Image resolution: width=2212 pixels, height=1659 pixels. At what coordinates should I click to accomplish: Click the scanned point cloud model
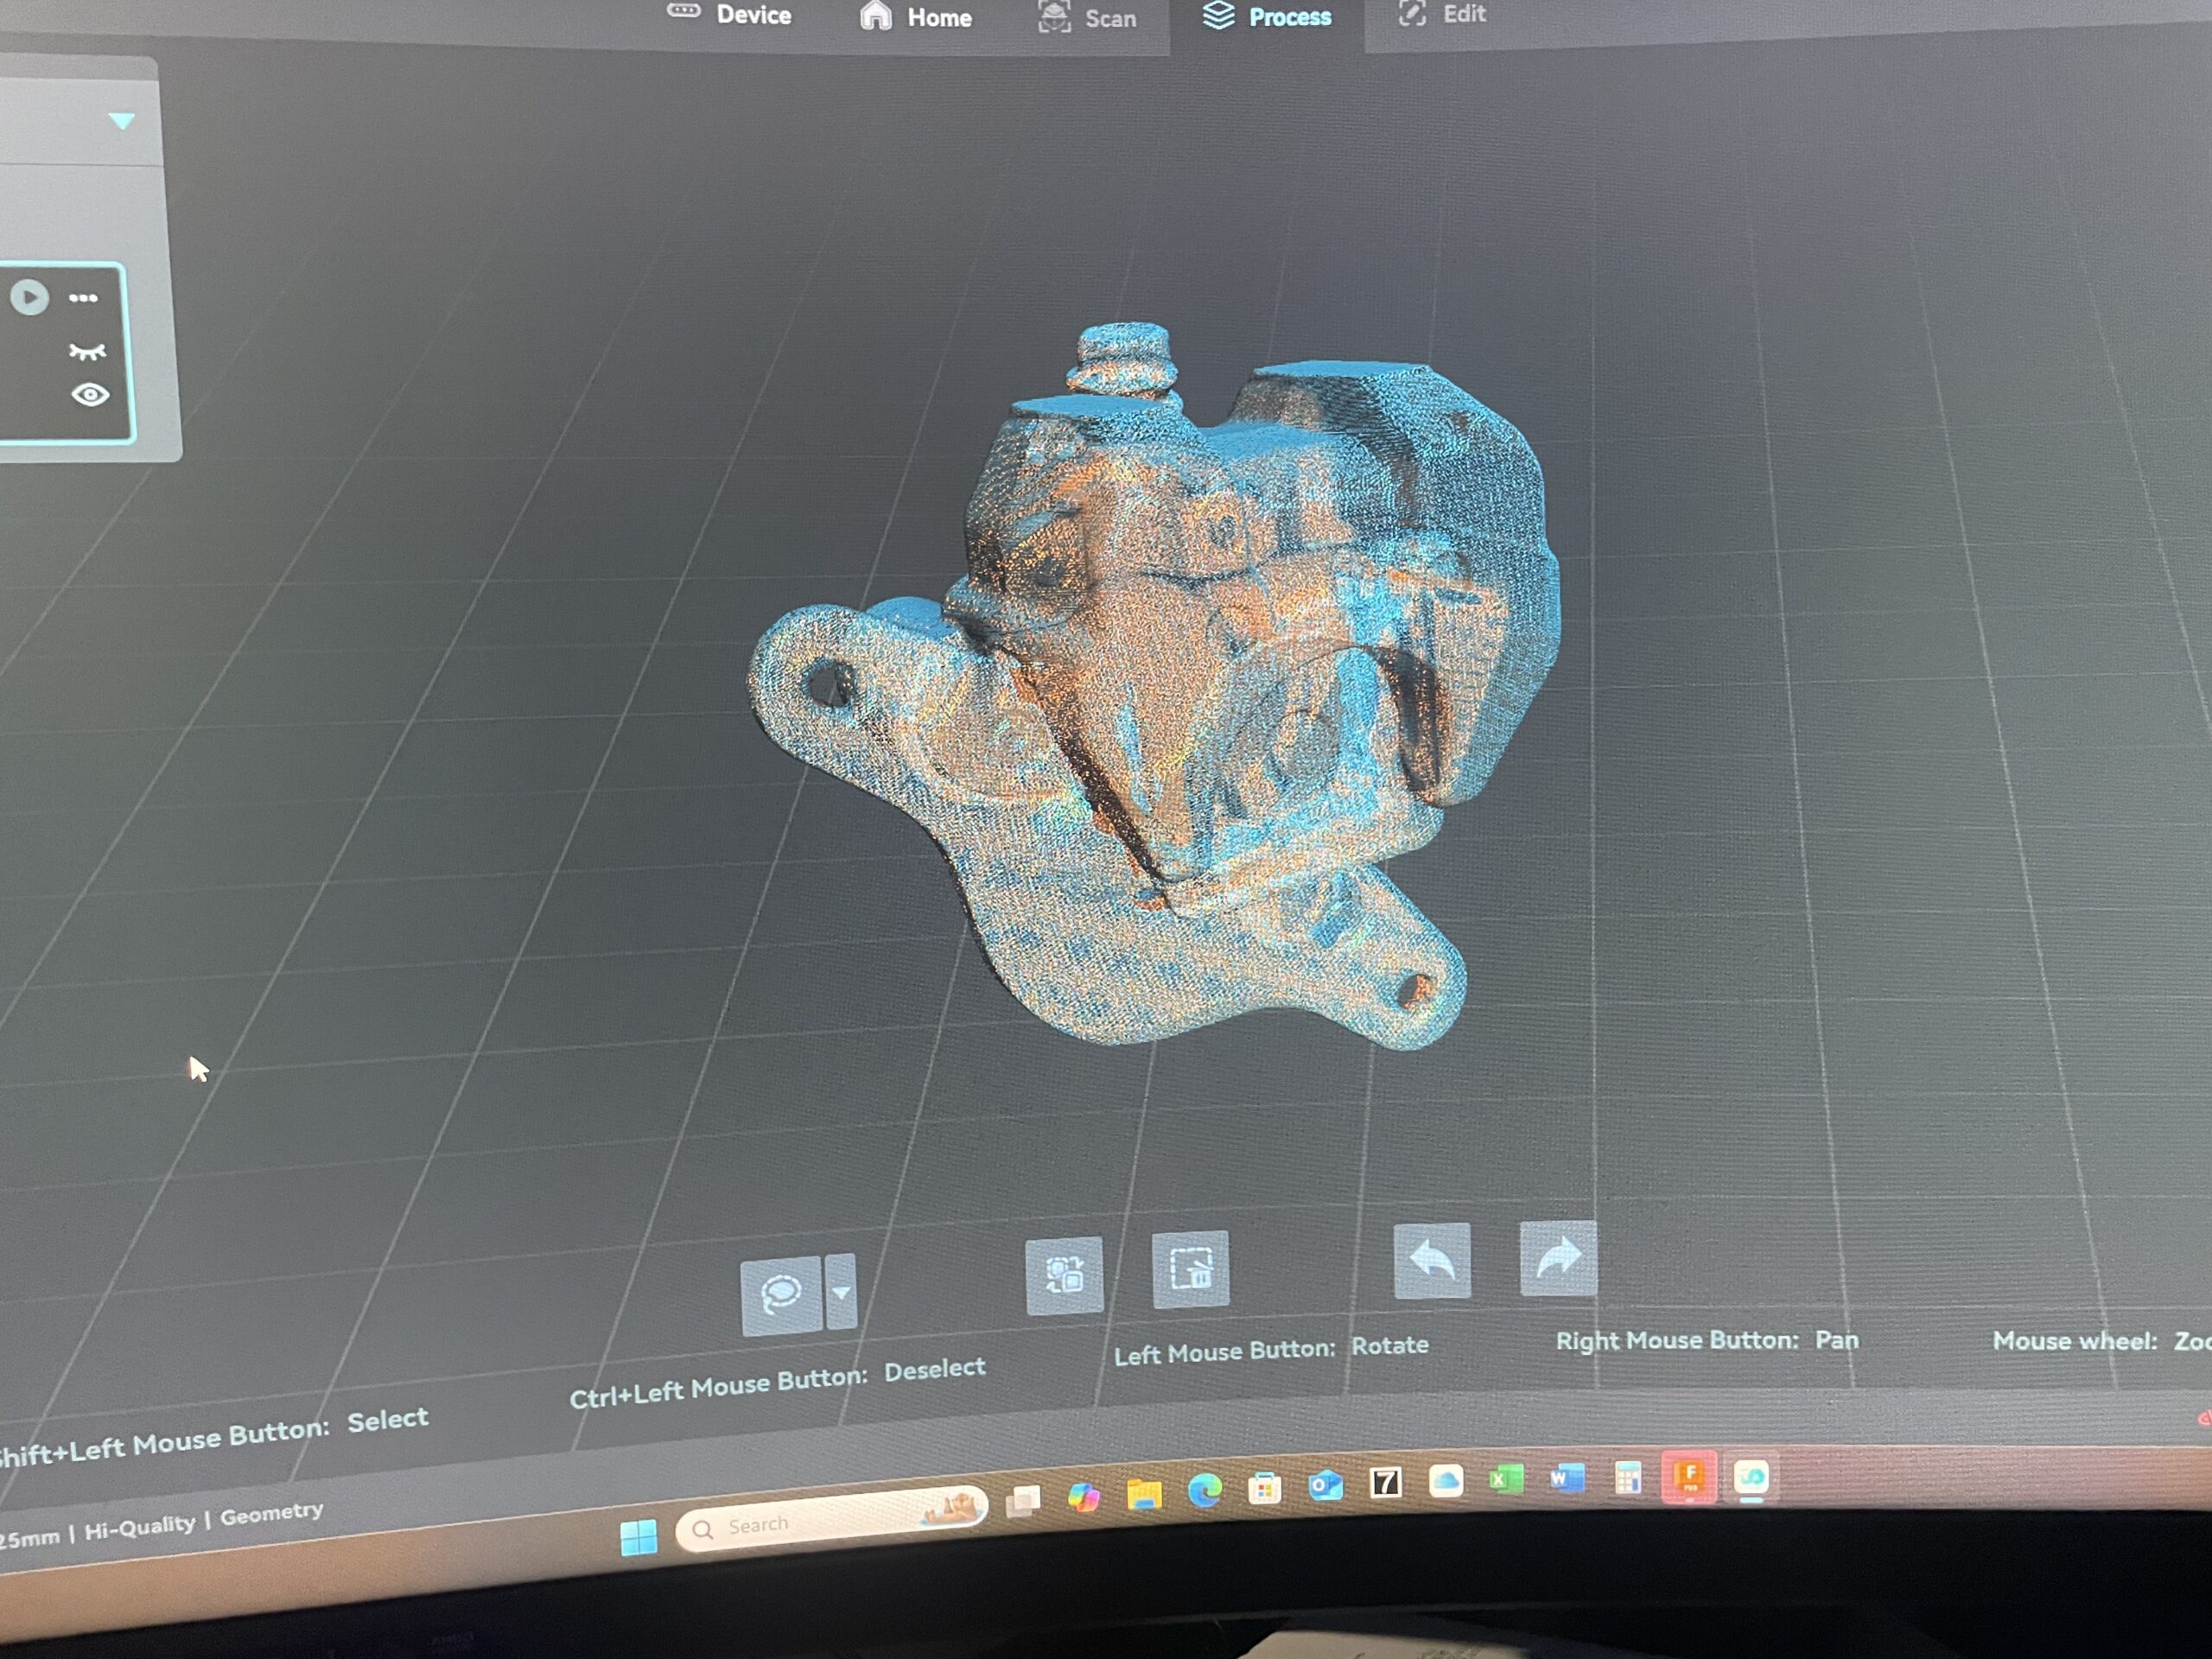pyautogui.click(x=1160, y=690)
